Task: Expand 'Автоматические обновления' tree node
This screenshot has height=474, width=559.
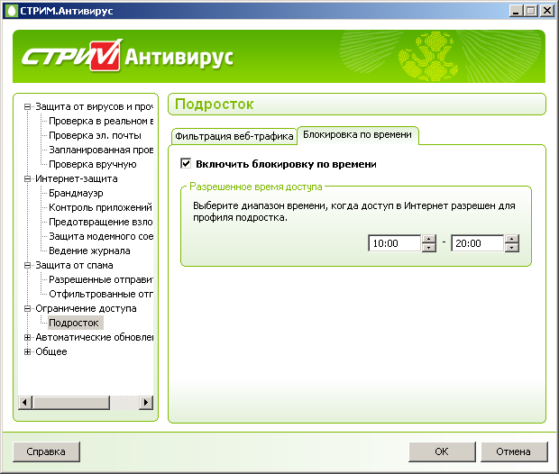Action: point(27,337)
